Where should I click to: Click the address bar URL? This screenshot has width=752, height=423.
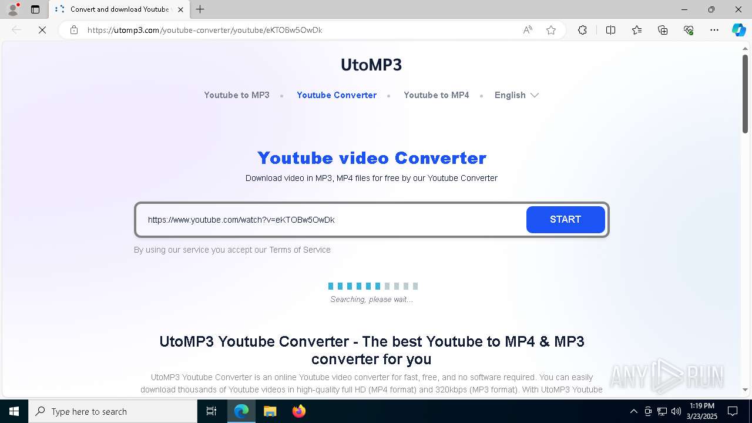click(204, 30)
